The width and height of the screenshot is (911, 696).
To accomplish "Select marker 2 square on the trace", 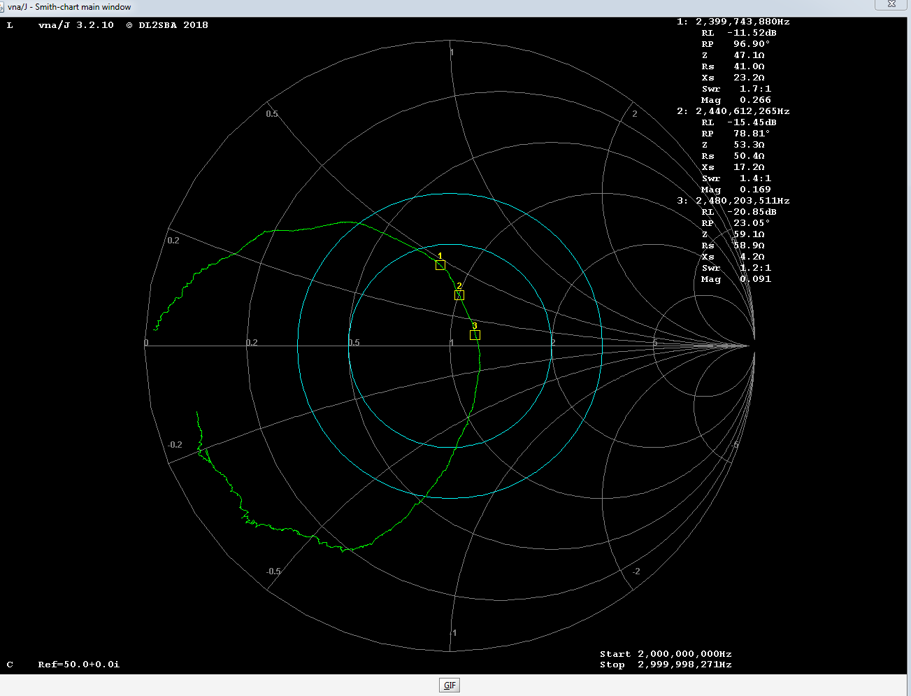I will (459, 295).
